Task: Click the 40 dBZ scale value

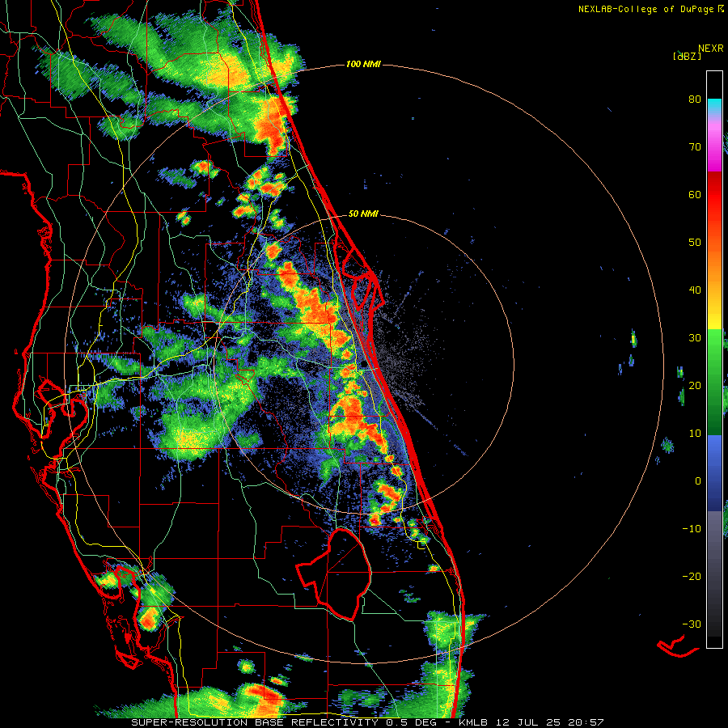Action: point(695,290)
